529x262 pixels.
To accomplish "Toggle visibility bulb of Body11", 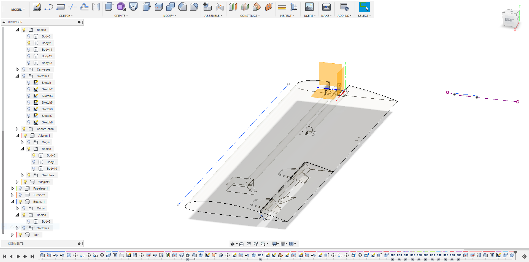I will [29, 43].
